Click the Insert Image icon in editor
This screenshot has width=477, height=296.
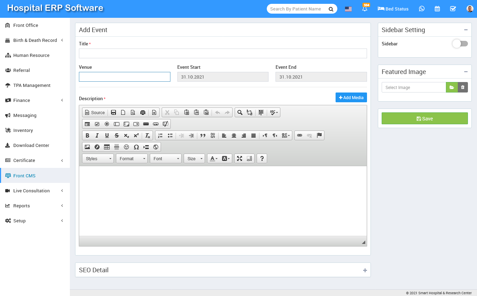click(87, 147)
